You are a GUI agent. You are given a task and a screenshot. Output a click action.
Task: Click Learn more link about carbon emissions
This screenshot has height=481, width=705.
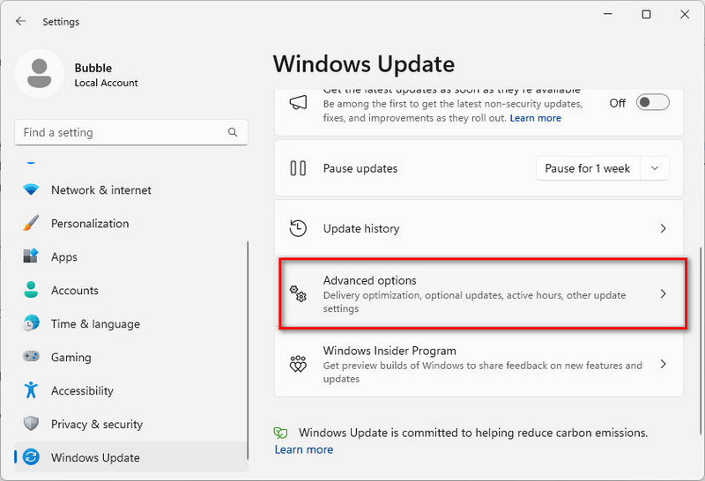(304, 449)
